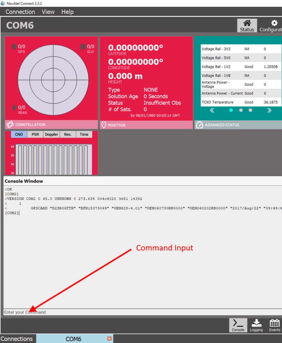The height and width of the screenshot is (343, 282).
Task: Click the <OK console line
Action: tap(8, 189)
